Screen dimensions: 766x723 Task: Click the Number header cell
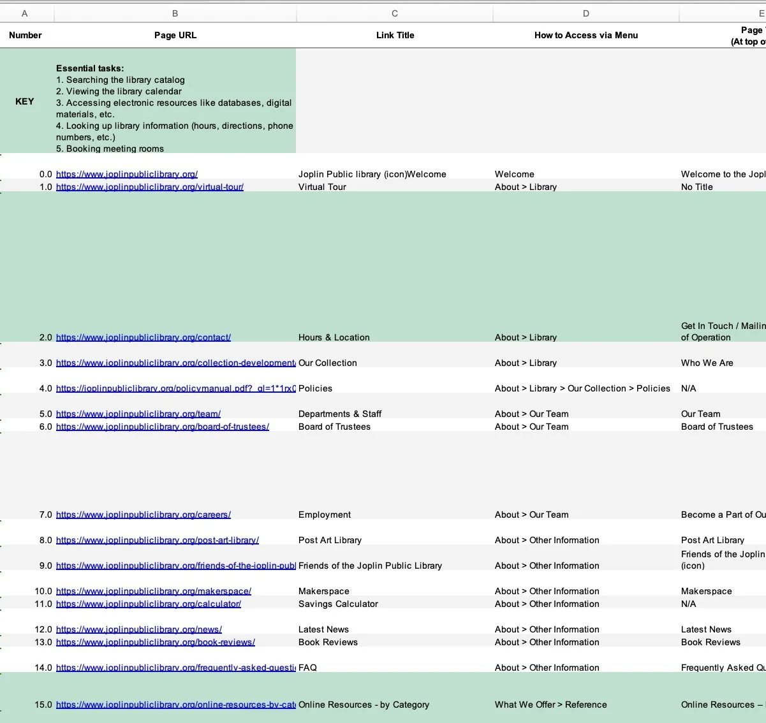26,36
